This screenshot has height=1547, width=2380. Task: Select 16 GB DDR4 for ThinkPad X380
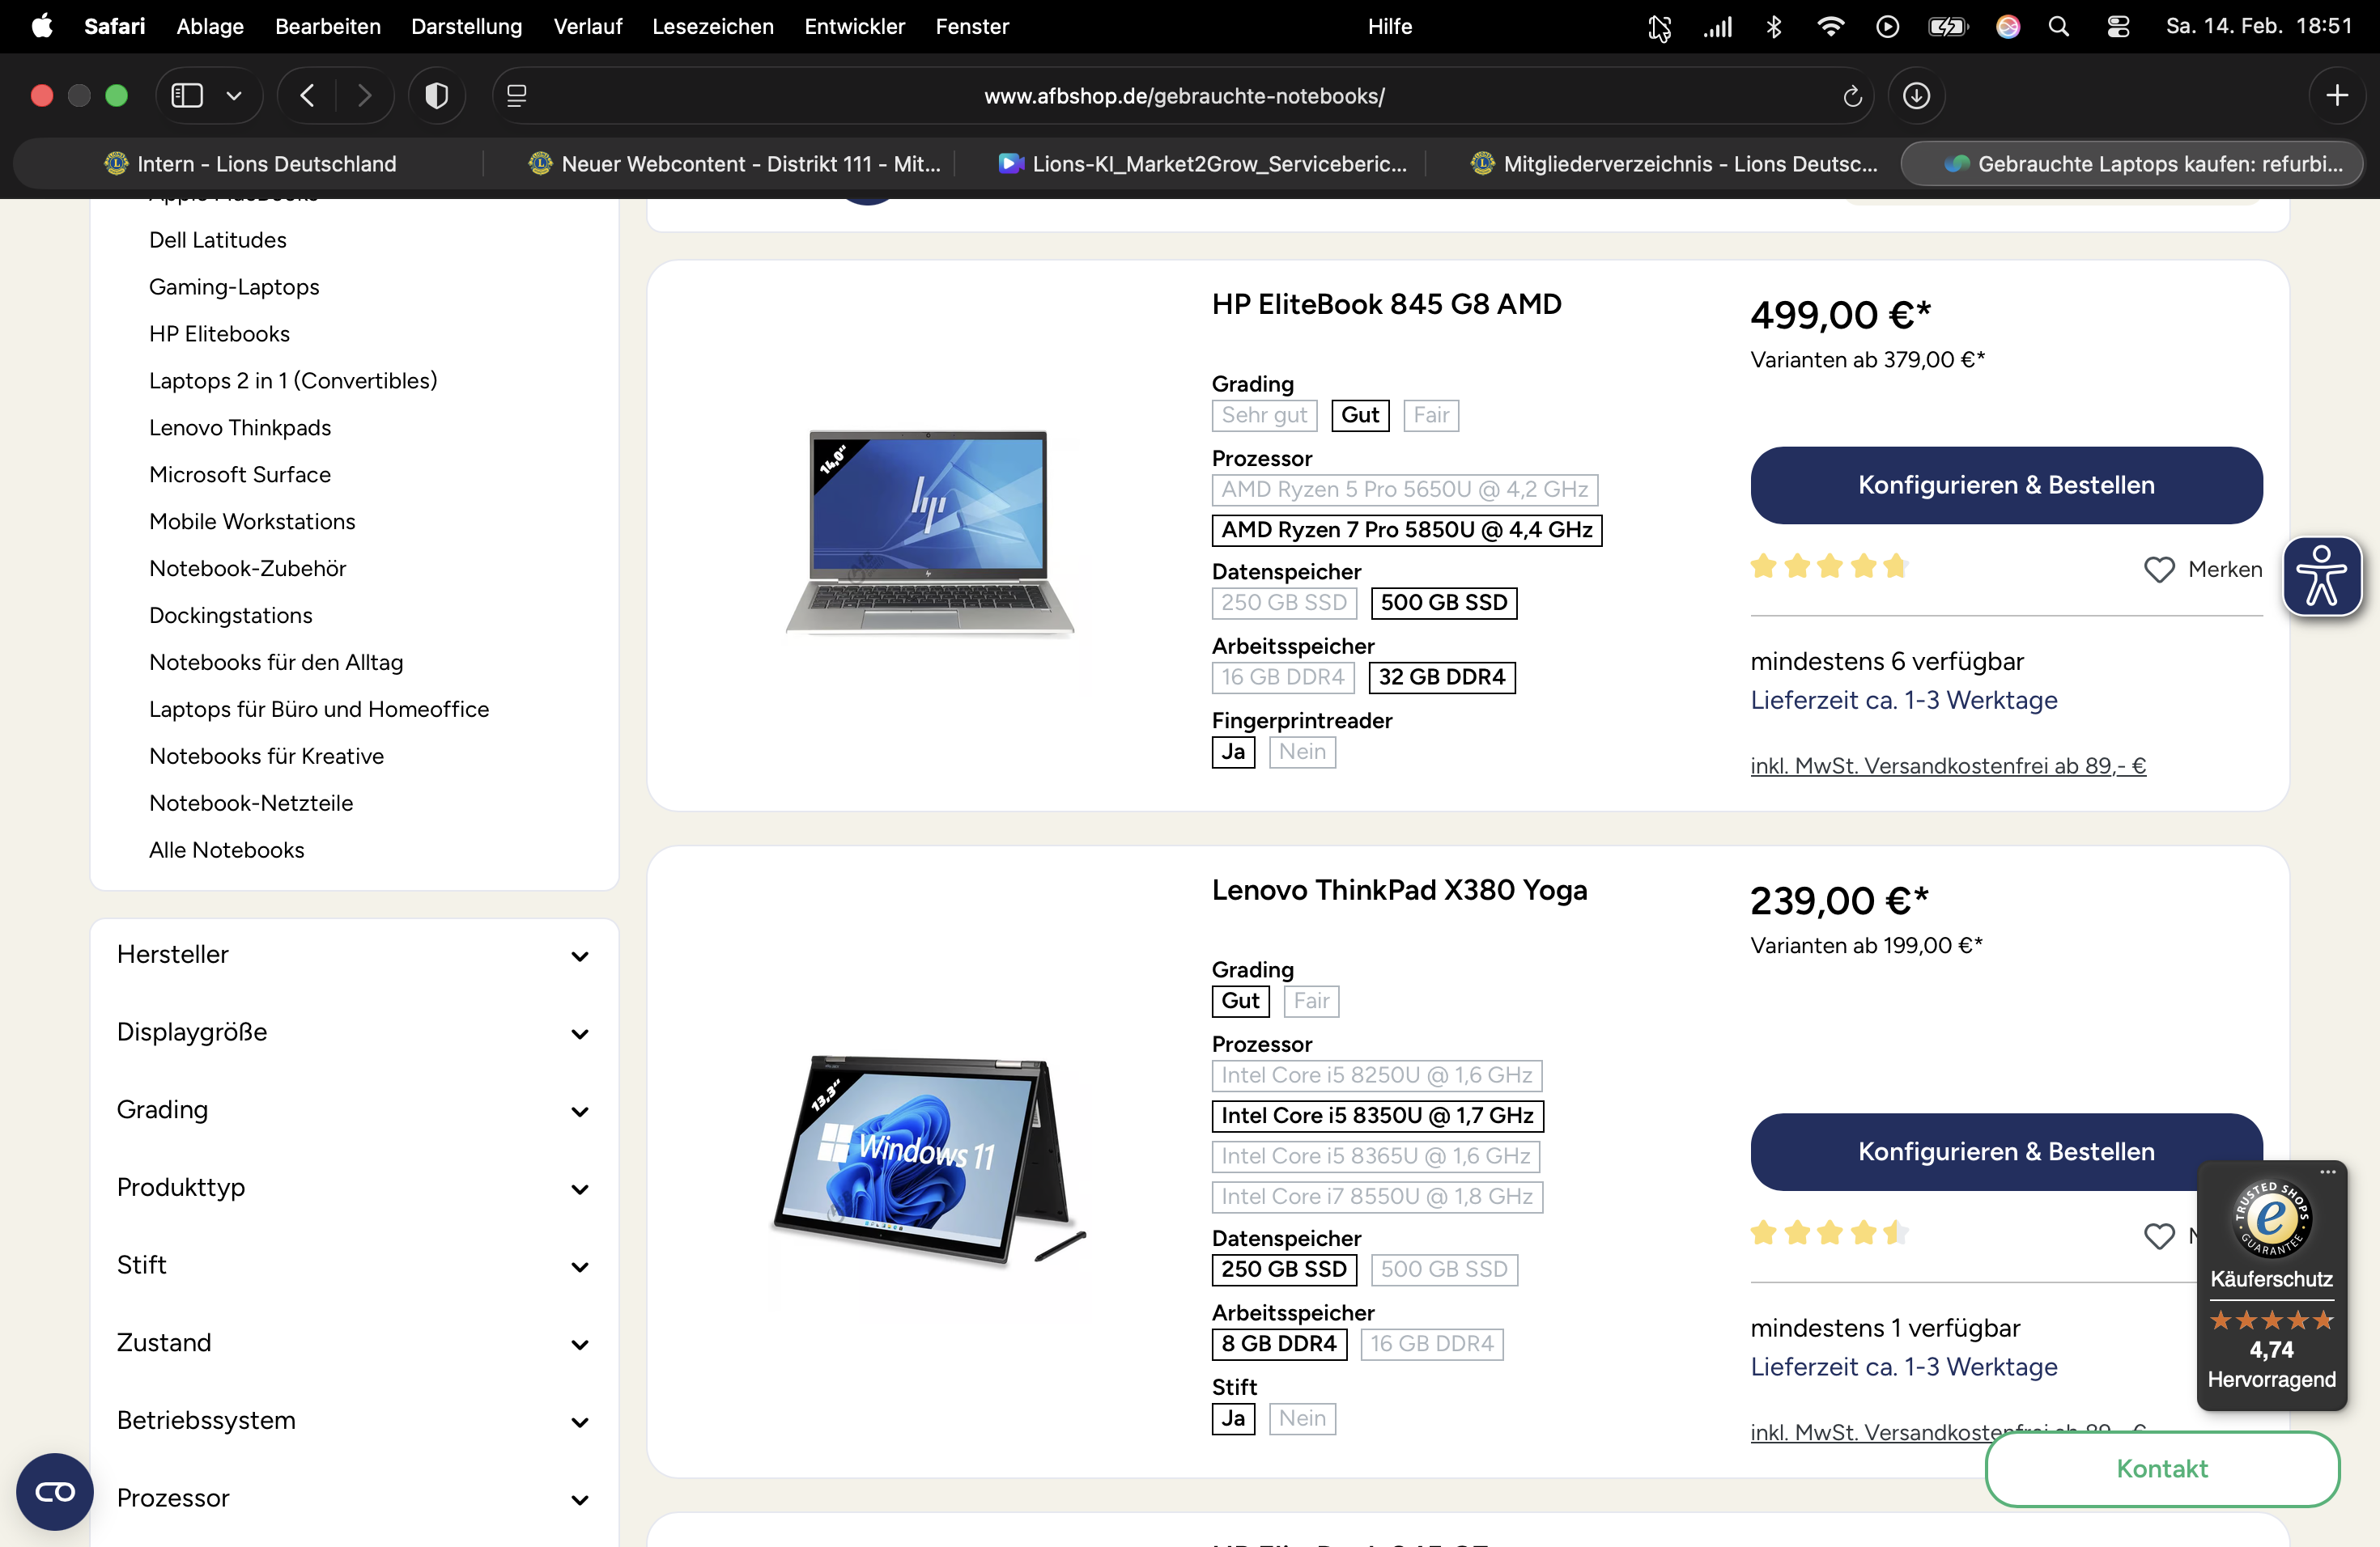point(1431,1344)
